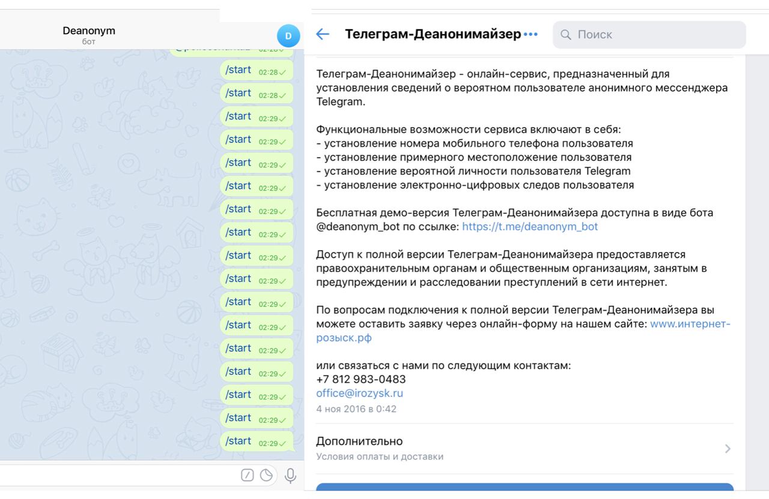Select the line about вероятной личности пользователя Telegram
769x499 pixels.
coord(473,172)
